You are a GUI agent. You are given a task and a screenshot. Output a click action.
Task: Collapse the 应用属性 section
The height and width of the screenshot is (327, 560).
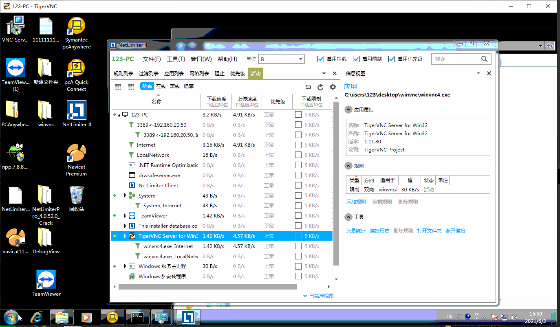[x=348, y=110]
